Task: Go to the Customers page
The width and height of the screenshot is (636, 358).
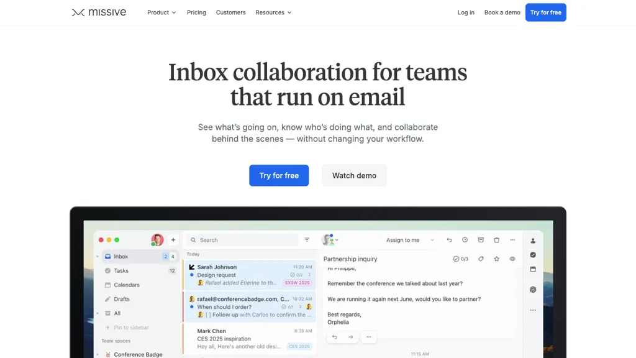Action: [231, 12]
